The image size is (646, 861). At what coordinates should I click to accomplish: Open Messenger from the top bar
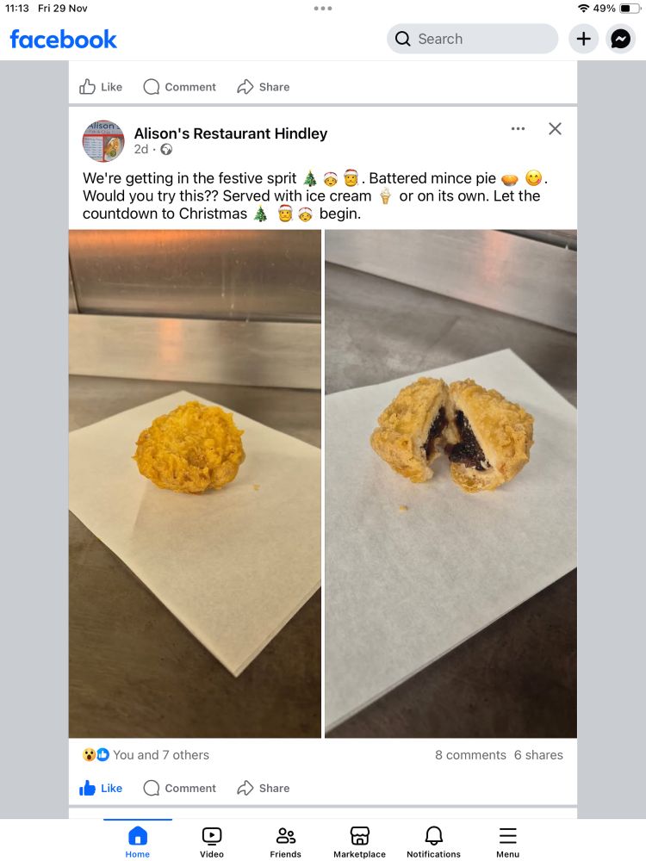[x=620, y=39]
